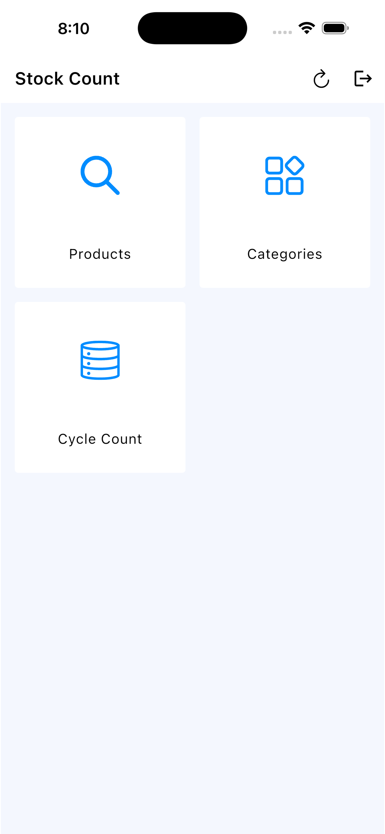Tap the Stock Count header title
The height and width of the screenshot is (834, 385).
click(67, 79)
